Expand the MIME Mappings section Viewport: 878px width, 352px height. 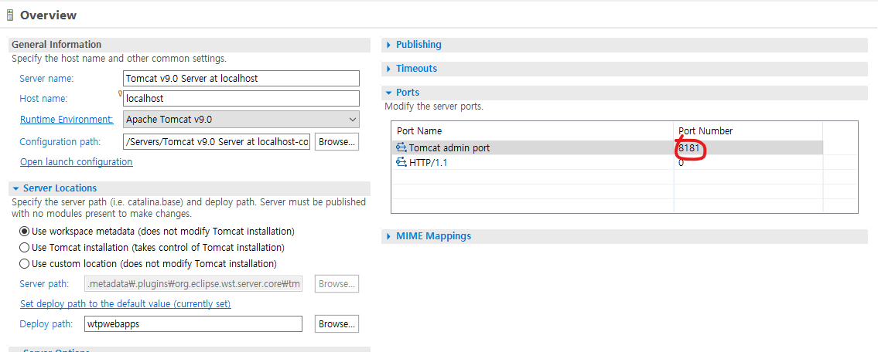[x=388, y=236]
